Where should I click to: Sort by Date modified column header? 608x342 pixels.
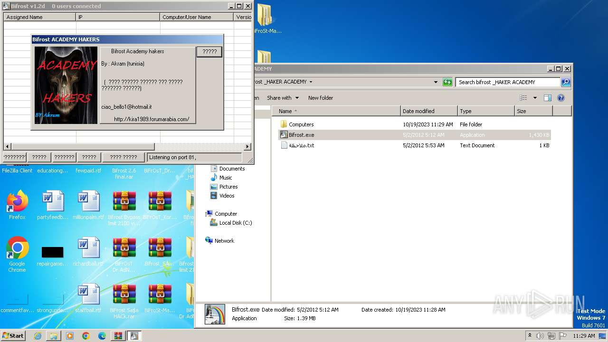click(429, 111)
